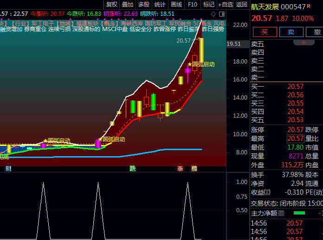Viewport: 323px width, 240px height.
Task: Activate the 画线 drawing tool
Action: click(176, 5)
